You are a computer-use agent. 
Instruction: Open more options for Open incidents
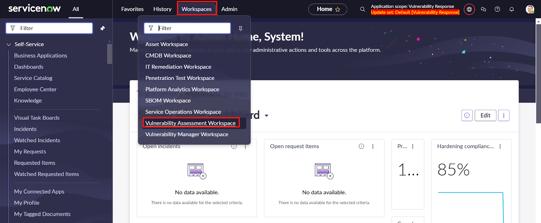click(x=245, y=146)
